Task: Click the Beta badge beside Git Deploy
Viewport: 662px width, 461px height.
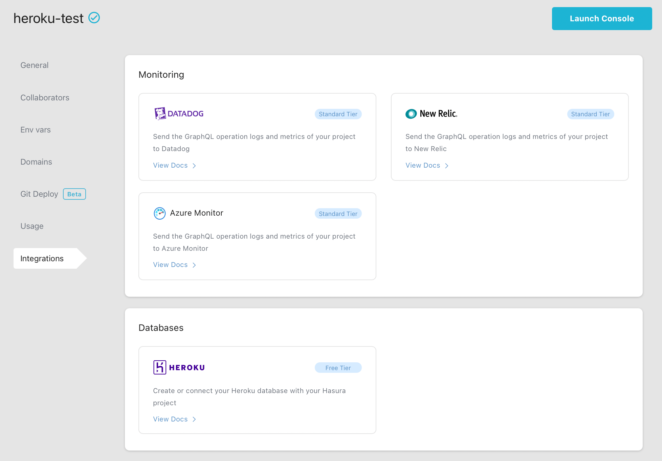Action: pyautogui.click(x=74, y=194)
